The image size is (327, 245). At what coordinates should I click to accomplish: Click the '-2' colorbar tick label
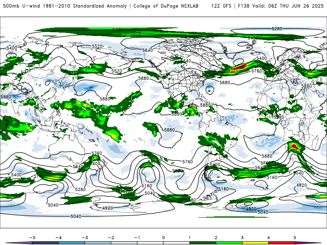coord(111,238)
